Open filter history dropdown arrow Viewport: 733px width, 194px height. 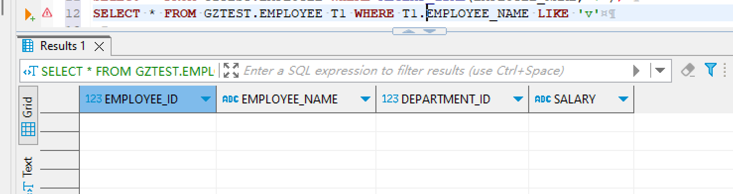point(660,71)
